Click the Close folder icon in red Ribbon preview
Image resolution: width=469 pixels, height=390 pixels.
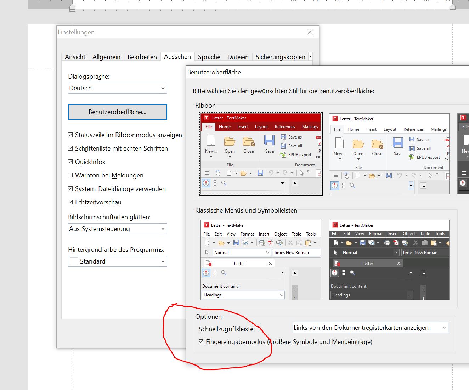tap(249, 142)
